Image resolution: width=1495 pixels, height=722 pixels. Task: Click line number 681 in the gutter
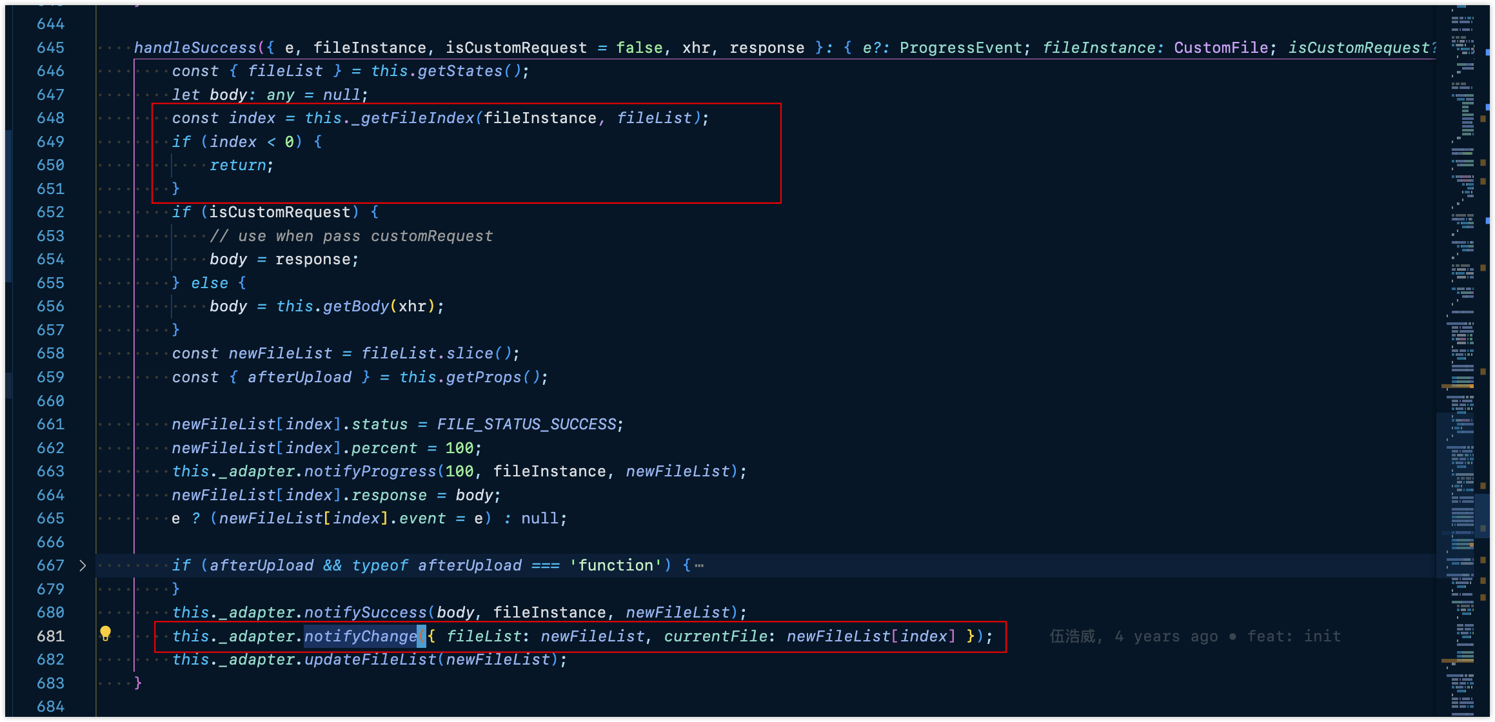[50, 636]
